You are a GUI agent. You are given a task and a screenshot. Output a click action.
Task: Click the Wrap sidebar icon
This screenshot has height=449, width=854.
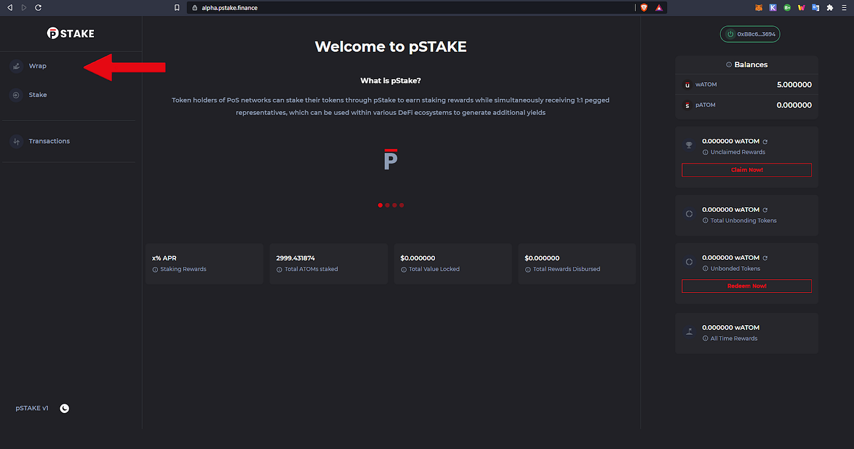coord(16,66)
